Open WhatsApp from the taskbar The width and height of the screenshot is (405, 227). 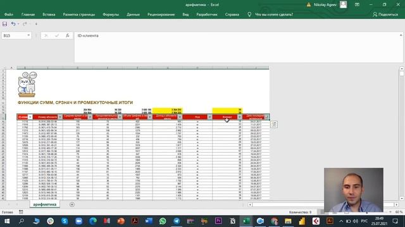(x=163, y=221)
